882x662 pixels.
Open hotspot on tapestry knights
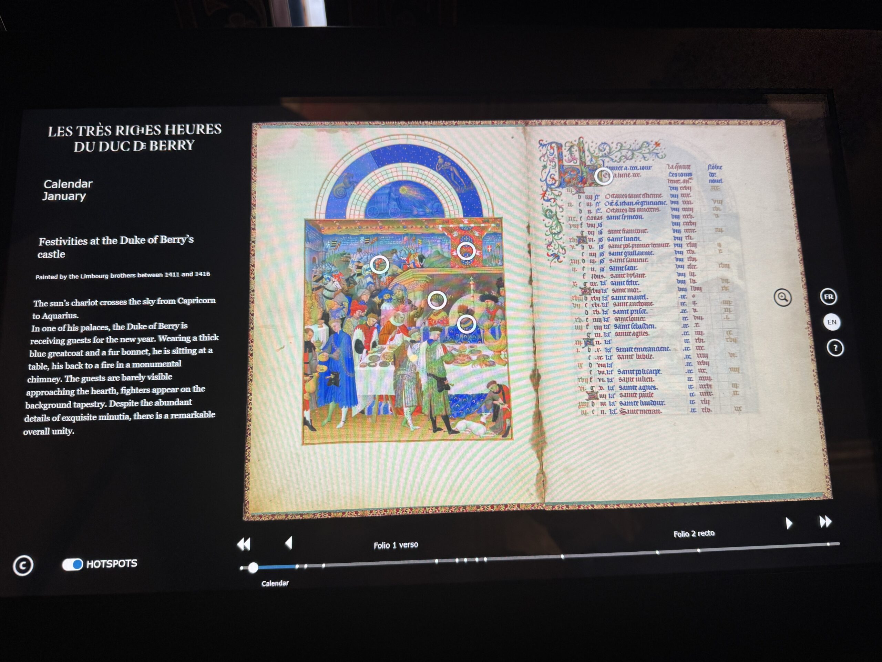tap(379, 264)
